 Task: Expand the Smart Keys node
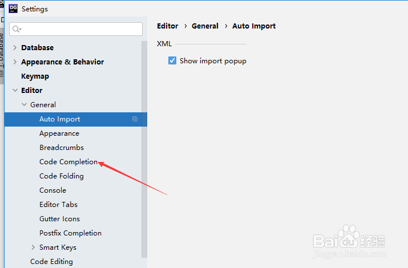pyautogui.click(x=33, y=247)
